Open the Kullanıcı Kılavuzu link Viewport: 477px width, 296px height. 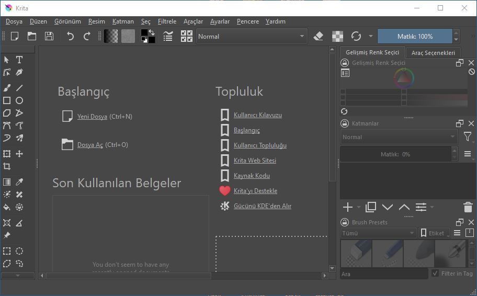click(x=258, y=115)
